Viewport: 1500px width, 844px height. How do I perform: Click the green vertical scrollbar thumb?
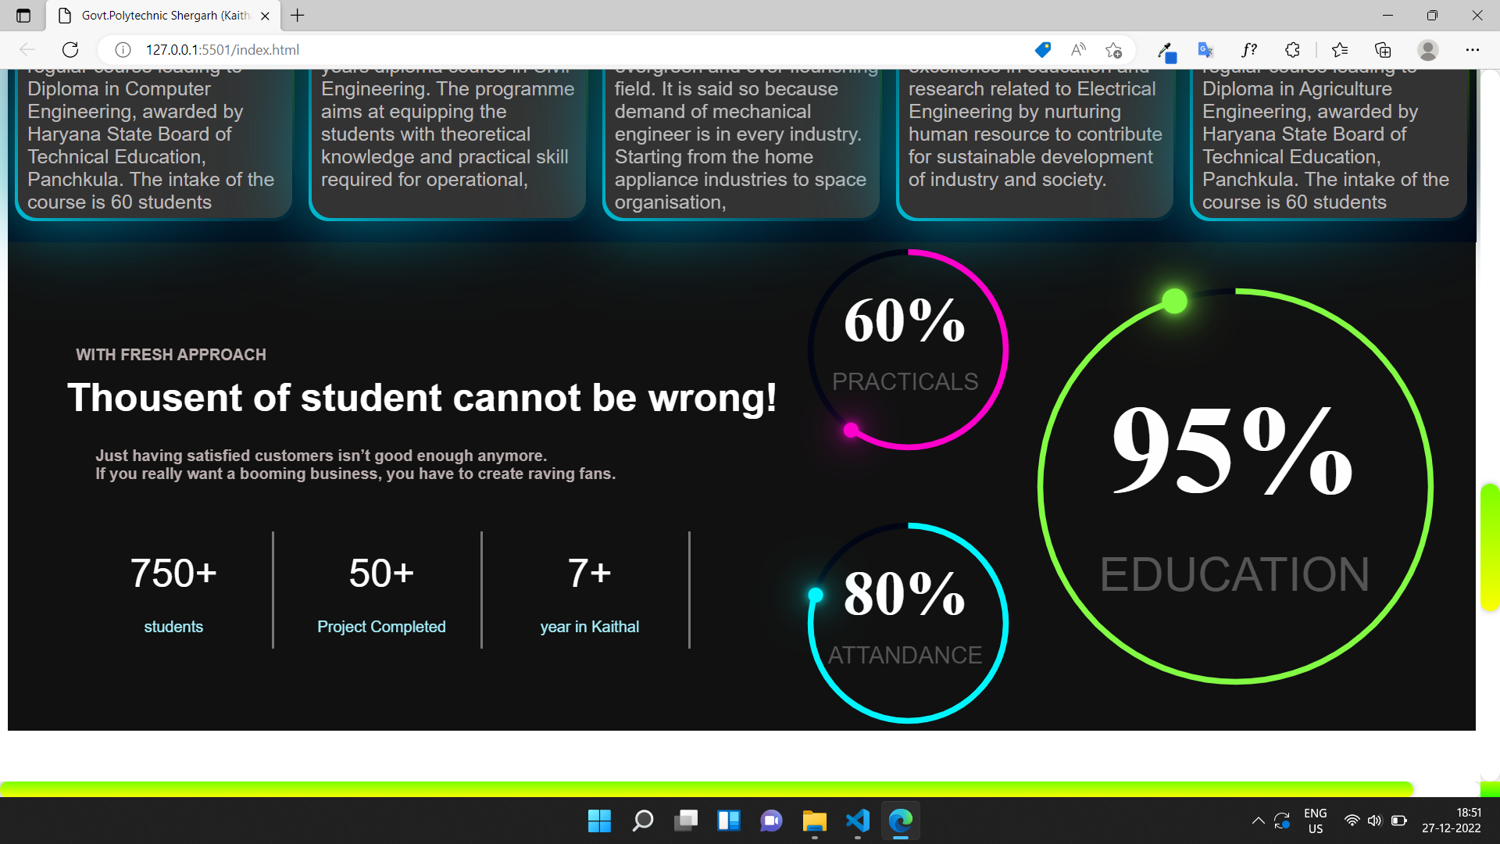(x=1490, y=547)
